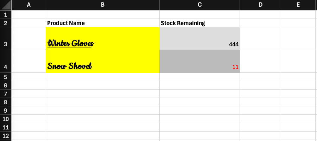Select the Snow Shovel cell
This screenshot has width=317, height=141.
click(x=103, y=61)
